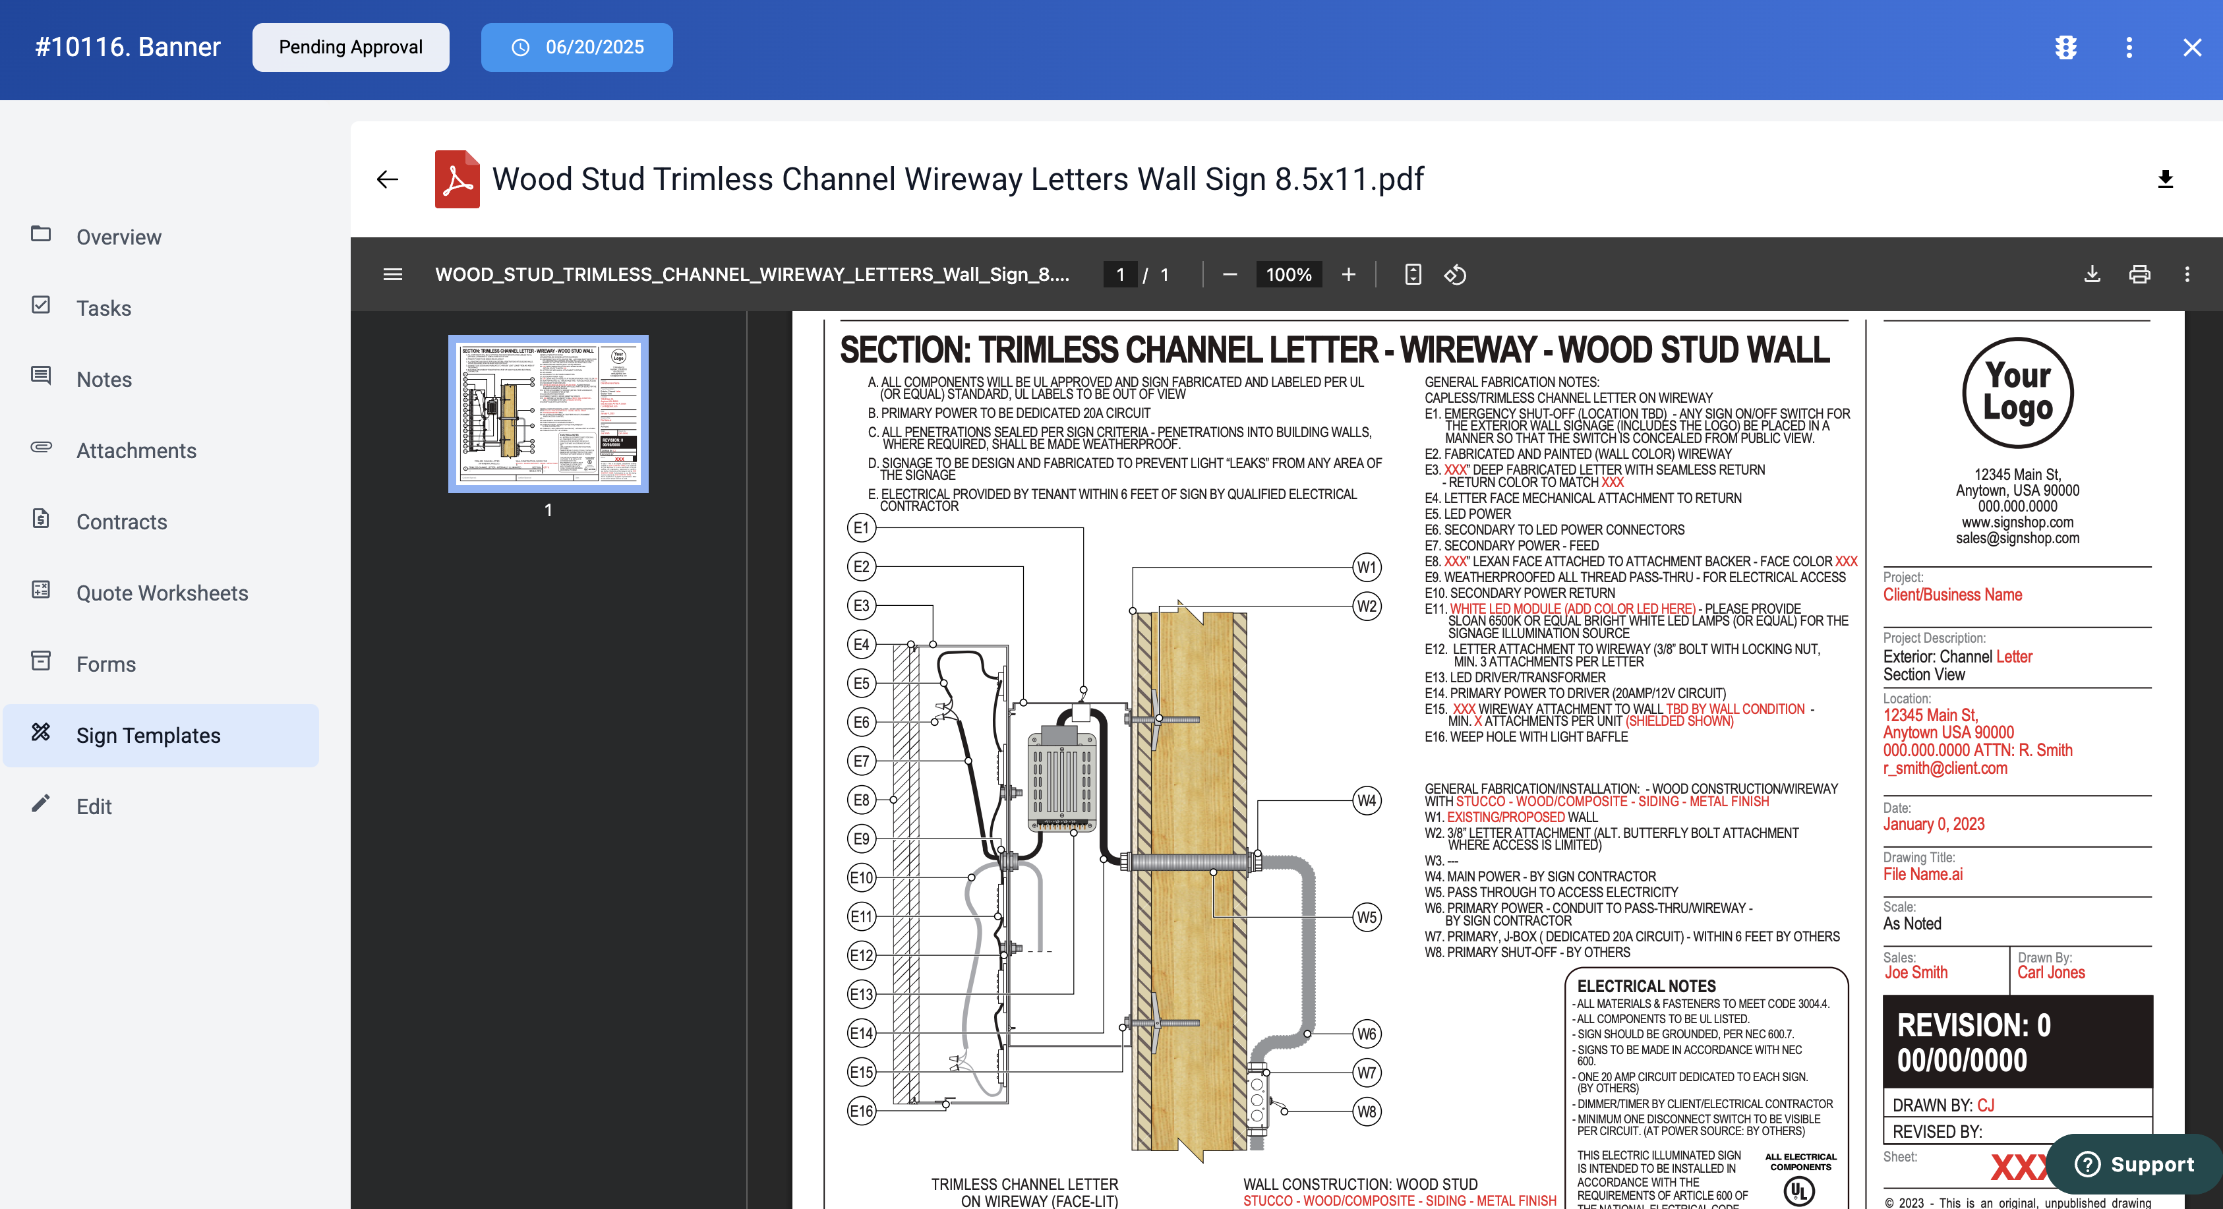This screenshot has height=1209, width=2223.
Task: Click the PDF file name heading
Action: pos(957,179)
